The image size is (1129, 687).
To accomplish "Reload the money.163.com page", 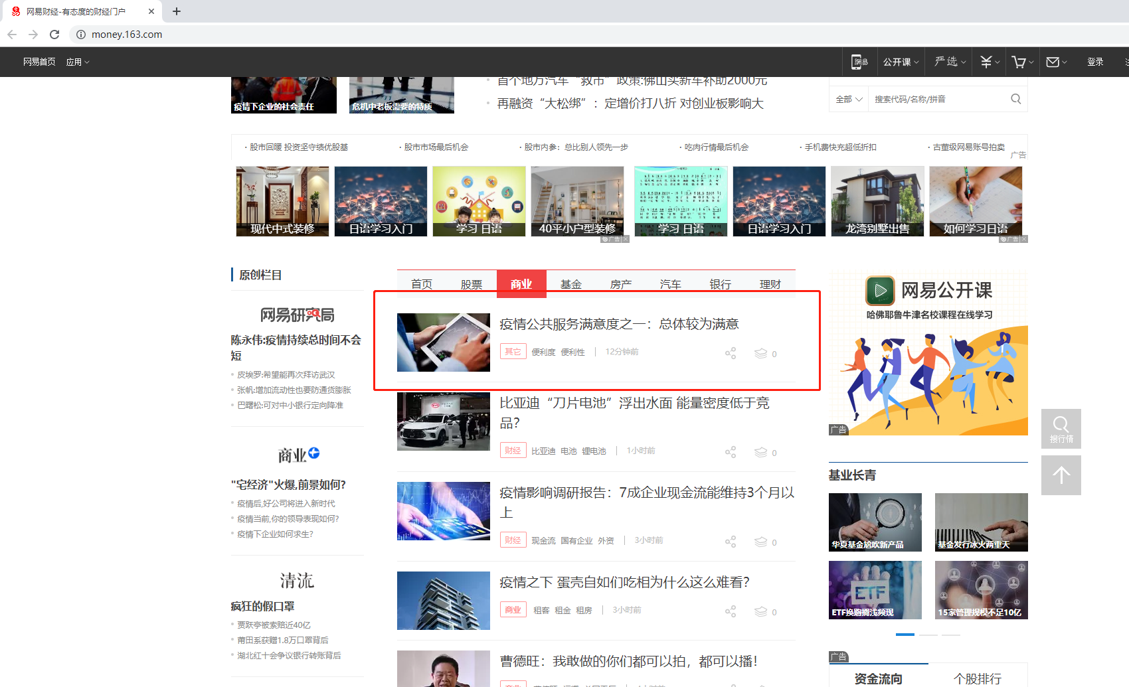I will [54, 35].
